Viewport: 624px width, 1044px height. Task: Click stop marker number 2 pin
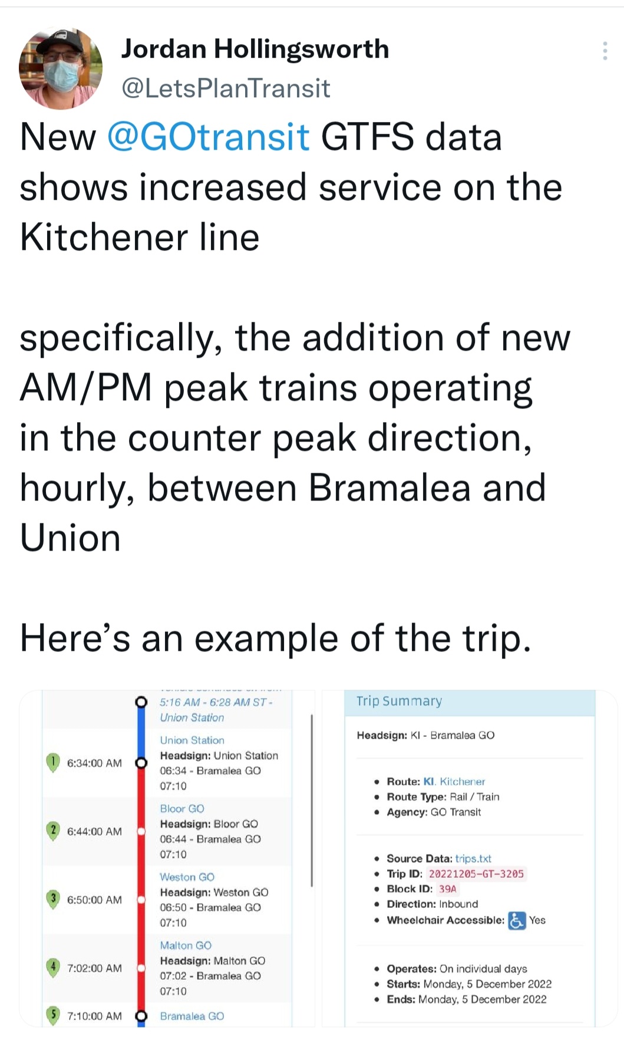coord(53,830)
